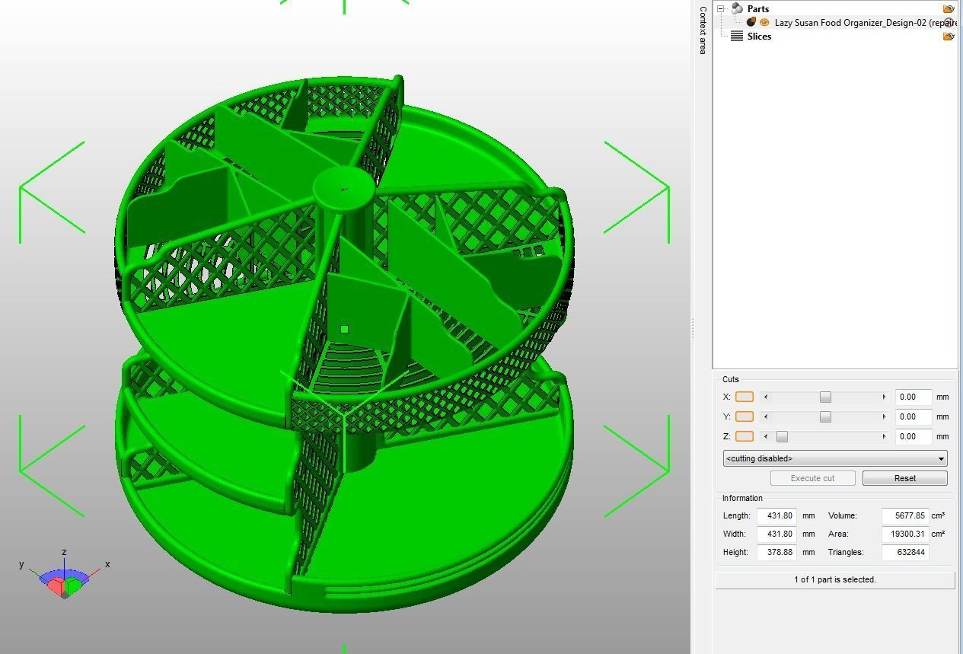The width and height of the screenshot is (963, 654).
Task: Click left arrow of Y cut slider
Action: point(766,416)
